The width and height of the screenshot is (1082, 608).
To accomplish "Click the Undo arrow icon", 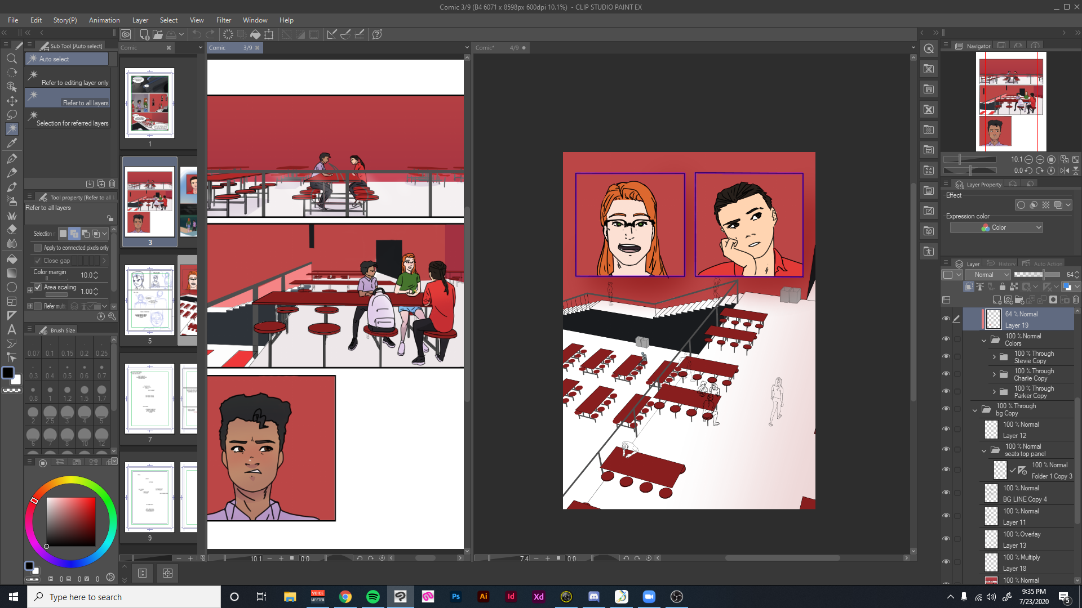I will 196,34.
